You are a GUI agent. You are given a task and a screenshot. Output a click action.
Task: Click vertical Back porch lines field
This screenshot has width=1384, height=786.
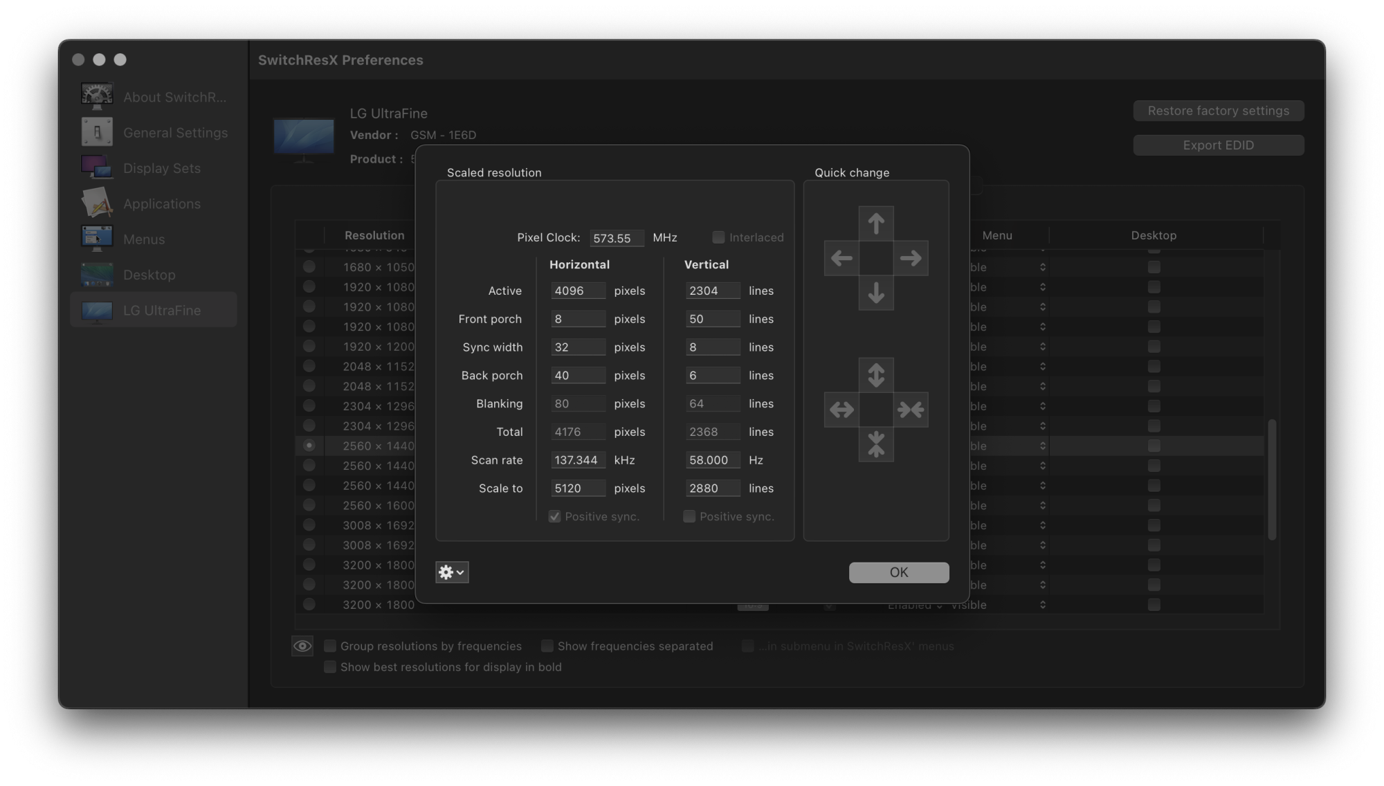coord(713,375)
